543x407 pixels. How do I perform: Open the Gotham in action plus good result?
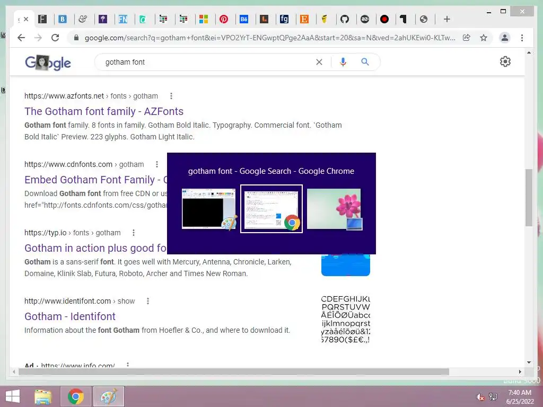[x=95, y=248]
